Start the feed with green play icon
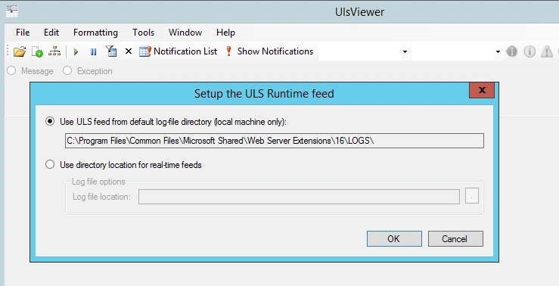 pyautogui.click(x=76, y=52)
